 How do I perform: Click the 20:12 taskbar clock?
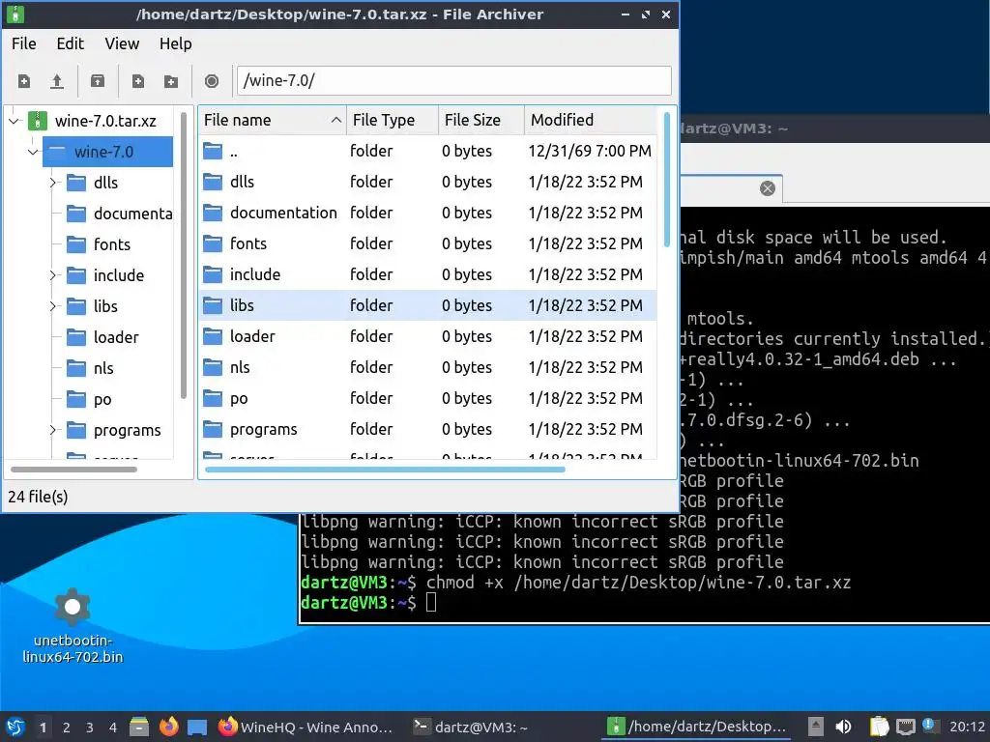coord(967,727)
